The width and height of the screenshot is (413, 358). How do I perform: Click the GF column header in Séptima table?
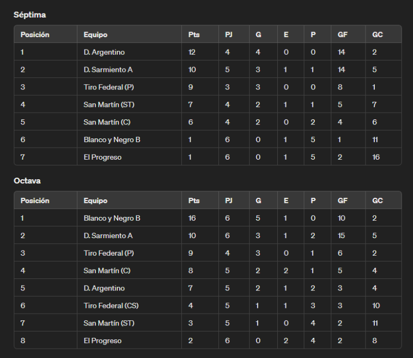(x=342, y=35)
